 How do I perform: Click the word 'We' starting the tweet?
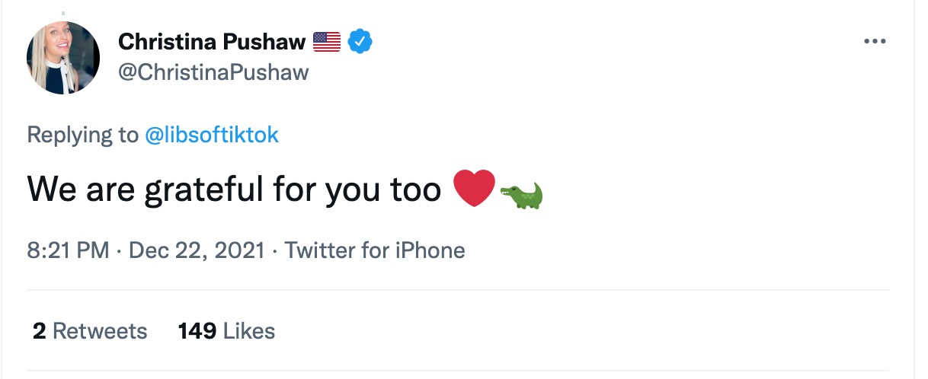pyautogui.click(x=52, y=189)
